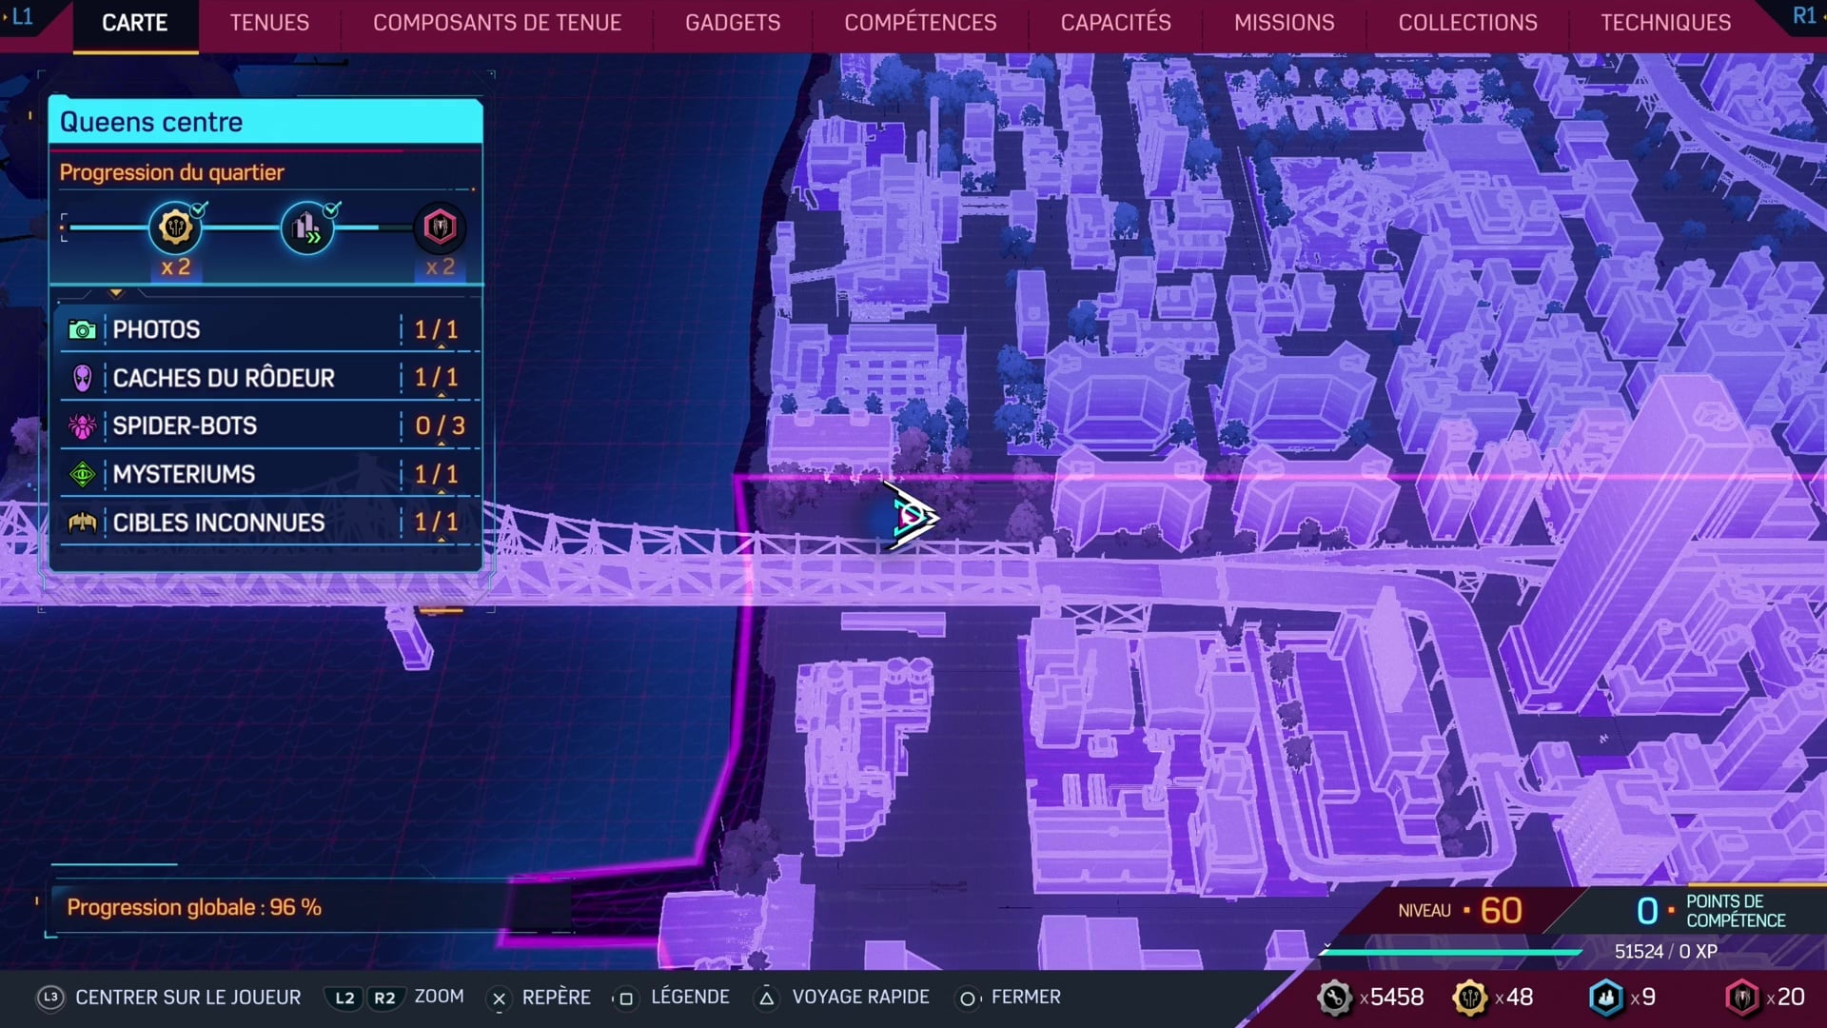Open the TENUES tab

pos(269,23)
